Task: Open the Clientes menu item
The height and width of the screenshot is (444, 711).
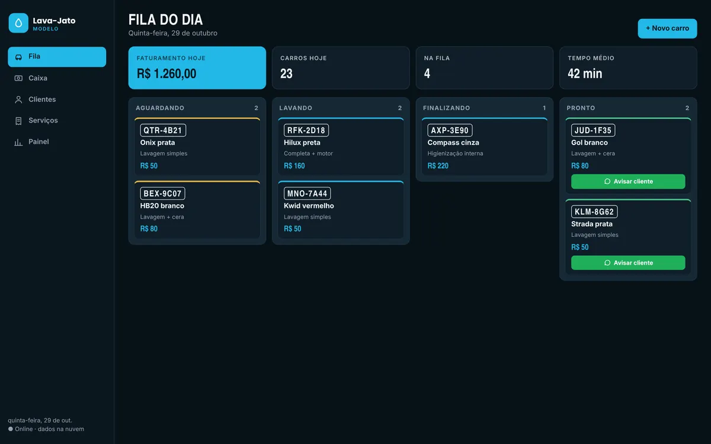Action: click(57, 99)
